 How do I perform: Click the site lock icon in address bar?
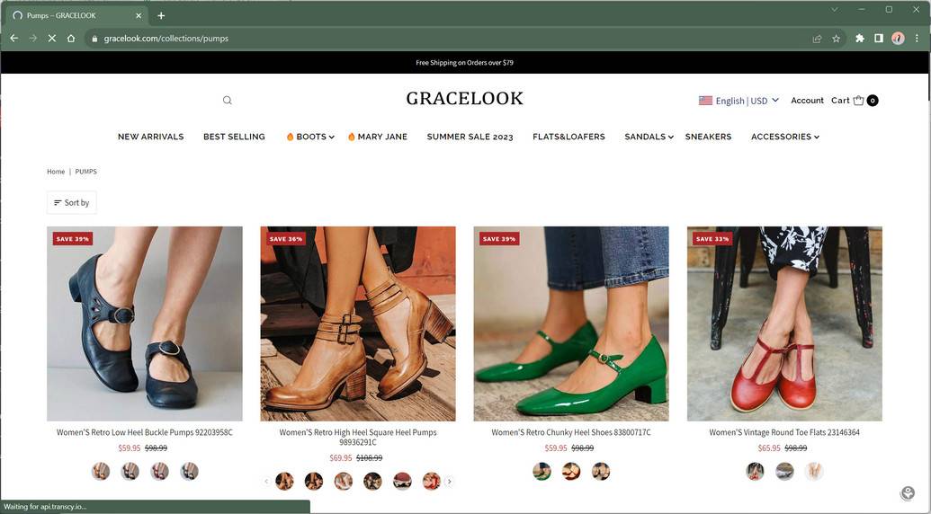coord(94,39)
